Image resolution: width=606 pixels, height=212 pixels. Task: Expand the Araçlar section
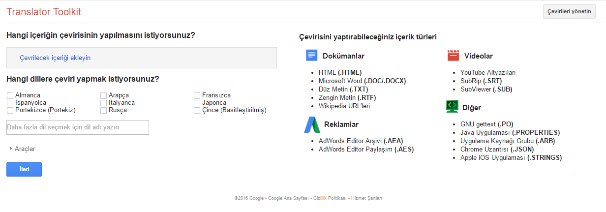pyautogui.click(x=22, y=149)
